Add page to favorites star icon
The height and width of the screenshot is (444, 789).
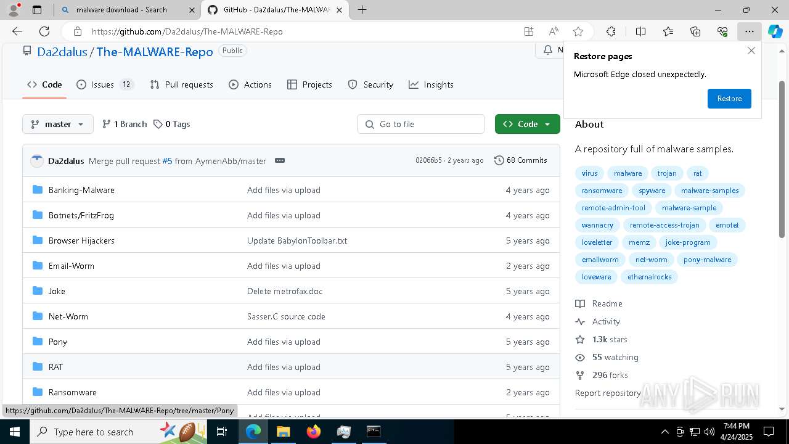[578, 31]
